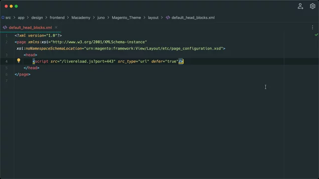The width and height of the screenshot is (319, 179).
Task: Click line number 1 in the gutter
Action: pos(6,35)
